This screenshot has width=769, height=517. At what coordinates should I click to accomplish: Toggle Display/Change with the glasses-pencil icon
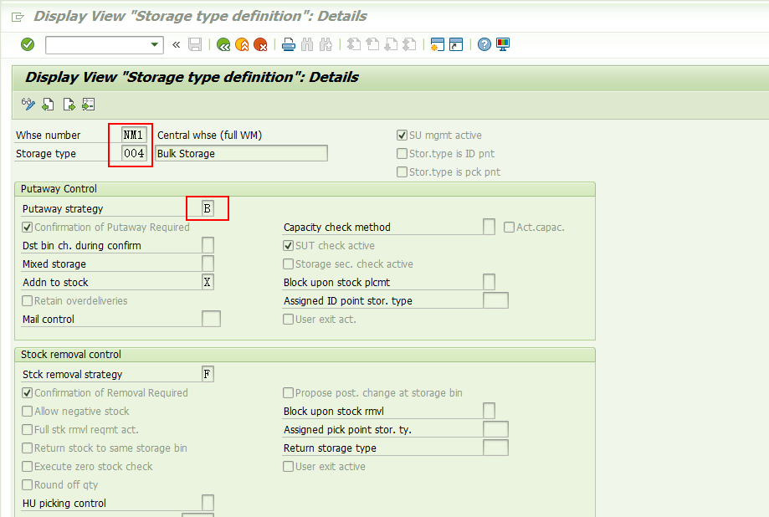(28, 104)
